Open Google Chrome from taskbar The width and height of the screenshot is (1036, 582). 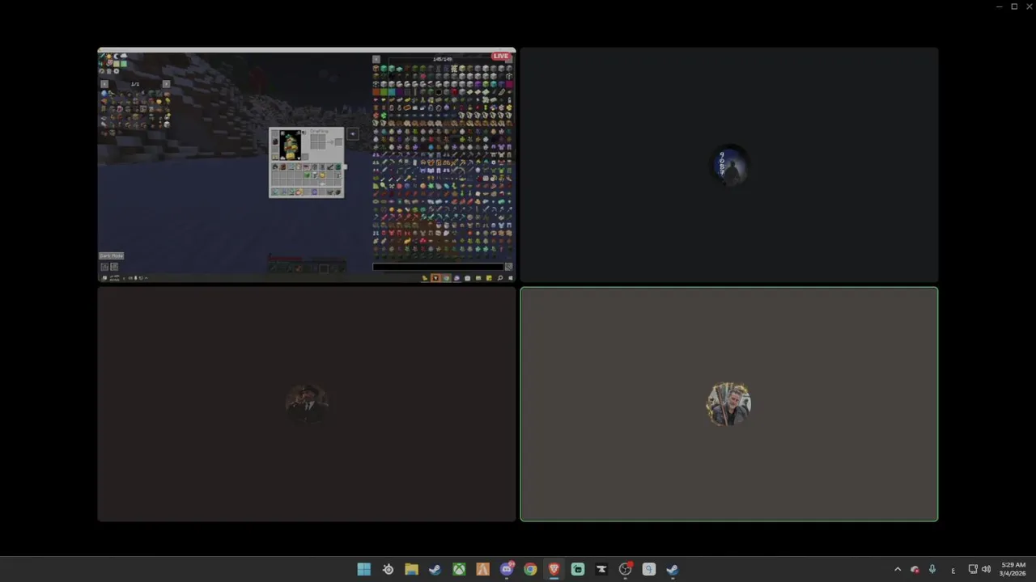coord(530,569)
